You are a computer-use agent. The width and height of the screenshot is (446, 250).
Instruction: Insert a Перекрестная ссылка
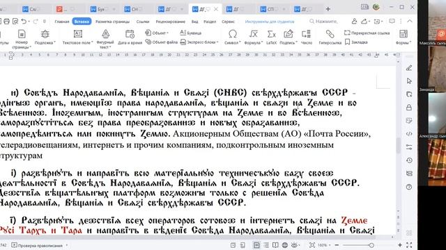click(367, 33)
